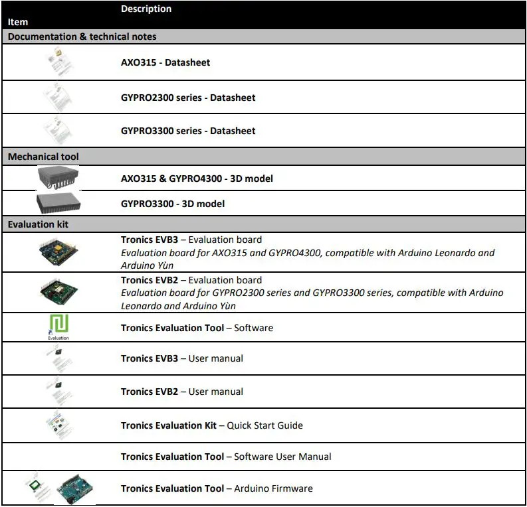This screenshot has width=527, height=507.
Task: Click 'Tronics Evaluation Kit – Quick Start Guide'
Action: [212, 425]
